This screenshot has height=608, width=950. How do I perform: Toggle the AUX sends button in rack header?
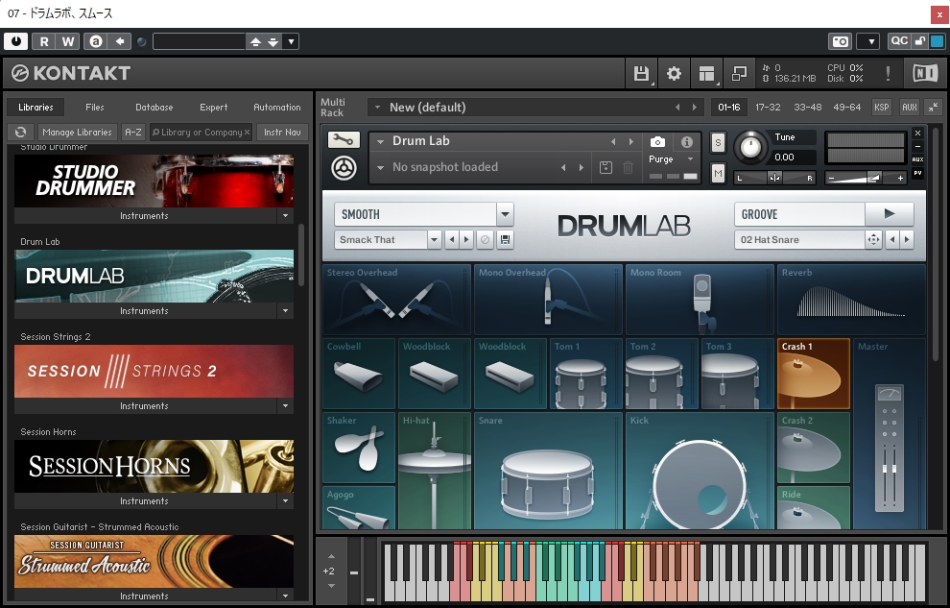click(x=908, y=108)
